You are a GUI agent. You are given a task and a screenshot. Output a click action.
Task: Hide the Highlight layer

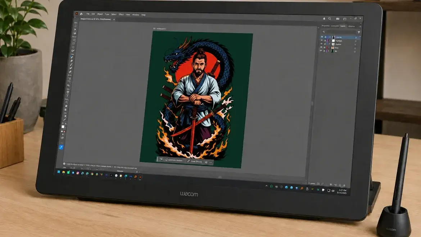point(322,41)
